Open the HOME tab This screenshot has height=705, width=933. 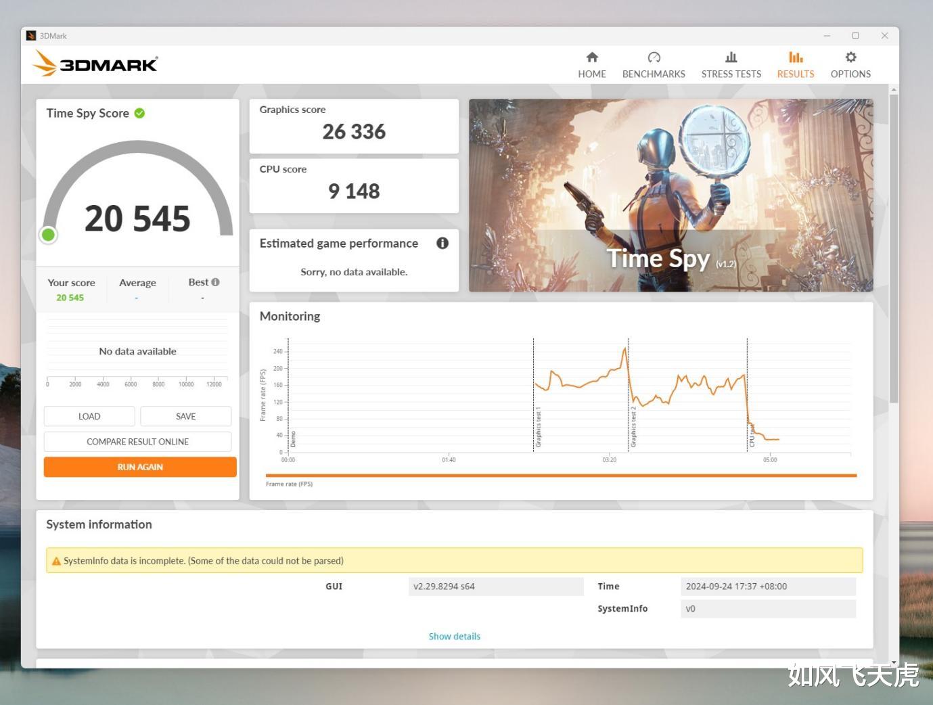(x=592, y=65)
